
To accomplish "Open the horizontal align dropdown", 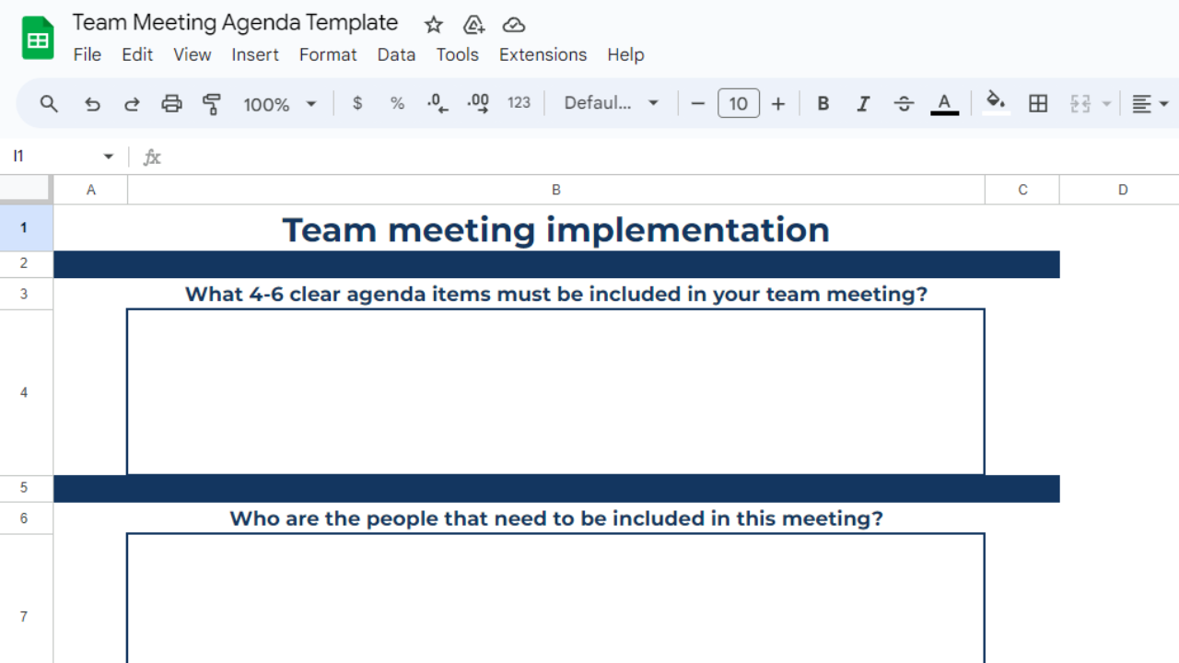I will click(x=1150, y=104).
